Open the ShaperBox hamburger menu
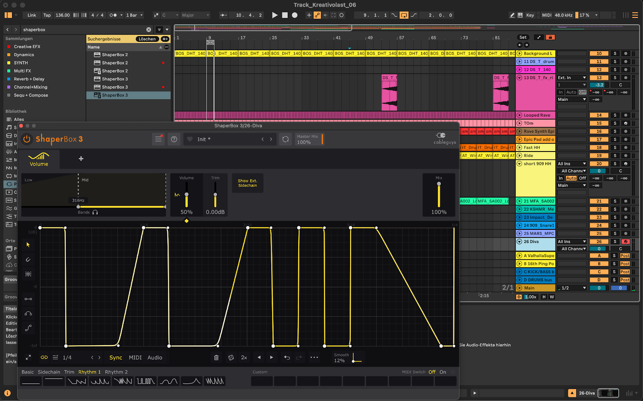The image size is (643, 401). [x=158, y=139]
